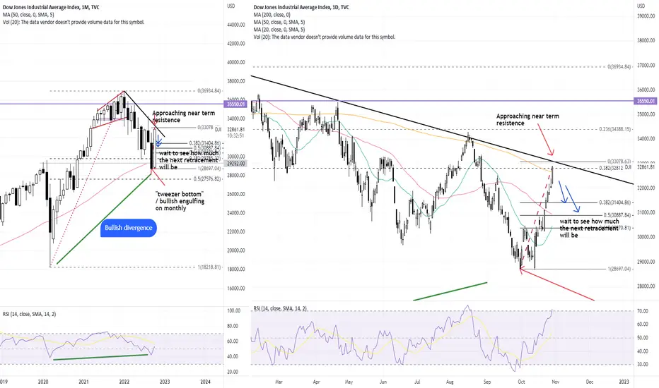Click May on the daily time axis
The image size is (659, 388).
coord(349,382)
